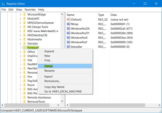Viewport: 162px width, 113px height.
Task: Click the MPEG2Demultiplexer folder icon
Action: pyautogui.click(x=25, y=23)
